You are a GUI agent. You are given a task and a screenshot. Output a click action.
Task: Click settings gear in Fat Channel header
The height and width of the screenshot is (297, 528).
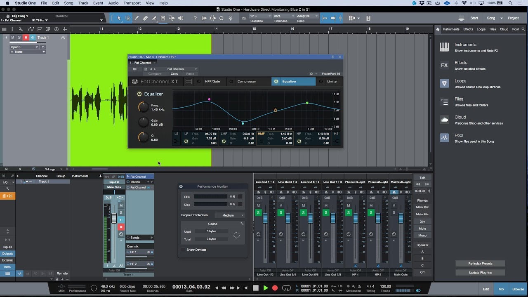[311, 74]
